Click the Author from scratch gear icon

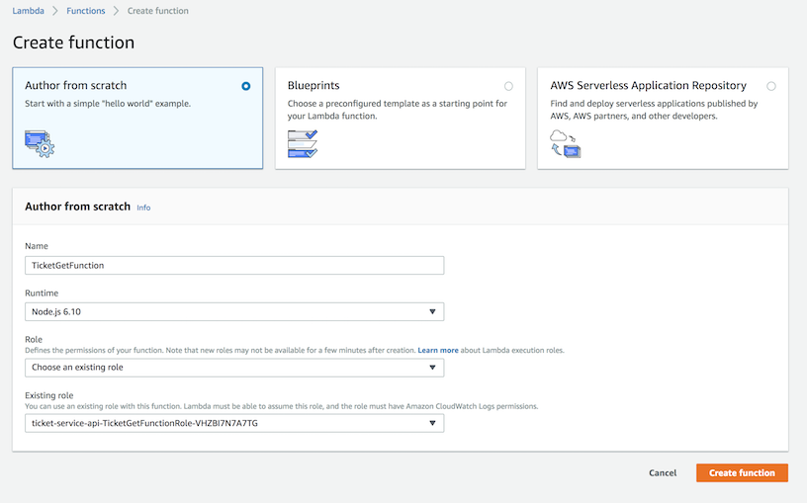click(x=40, y=143)
